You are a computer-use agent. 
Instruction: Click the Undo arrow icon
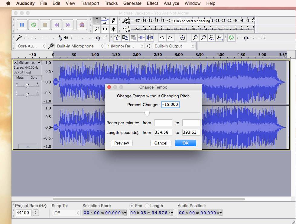pos(162,38)
